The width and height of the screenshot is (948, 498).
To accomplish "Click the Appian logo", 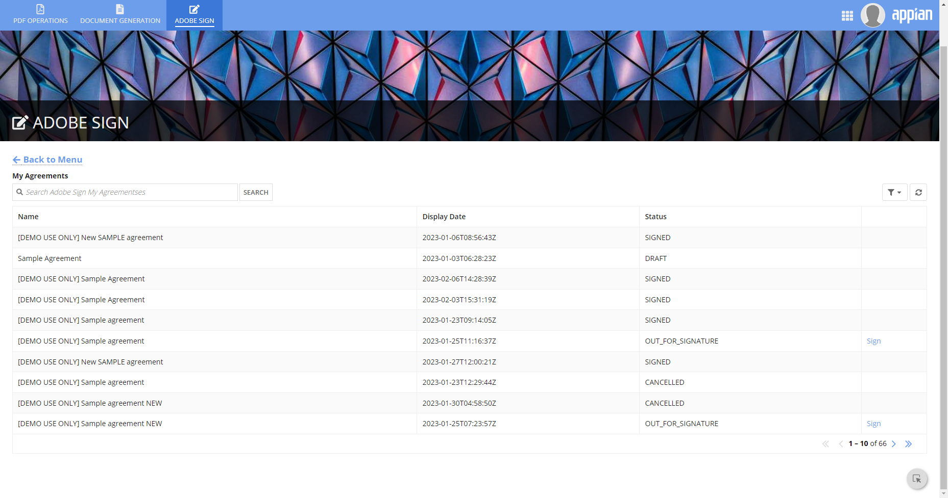I will pos(912,15).
